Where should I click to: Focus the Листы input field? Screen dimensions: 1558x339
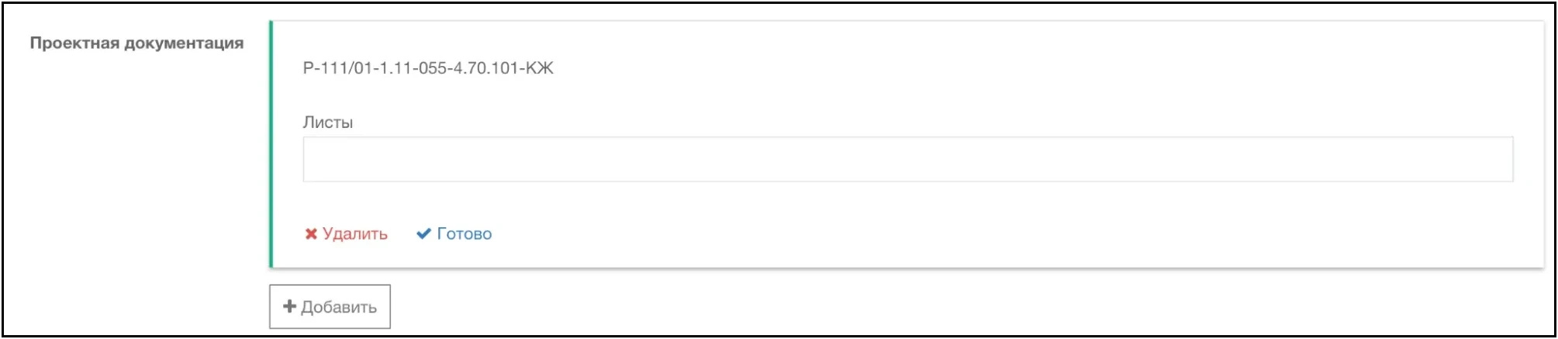(907, 160)
